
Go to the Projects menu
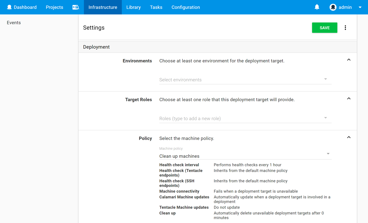[54, 7]
